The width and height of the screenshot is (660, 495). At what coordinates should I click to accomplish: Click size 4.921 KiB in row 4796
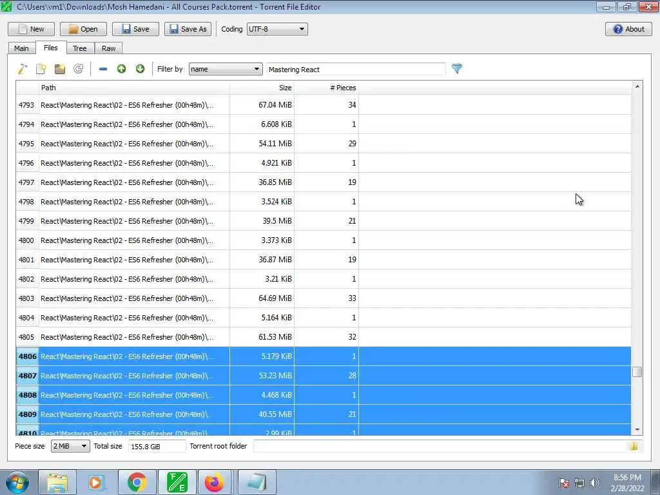click(276, 163)
